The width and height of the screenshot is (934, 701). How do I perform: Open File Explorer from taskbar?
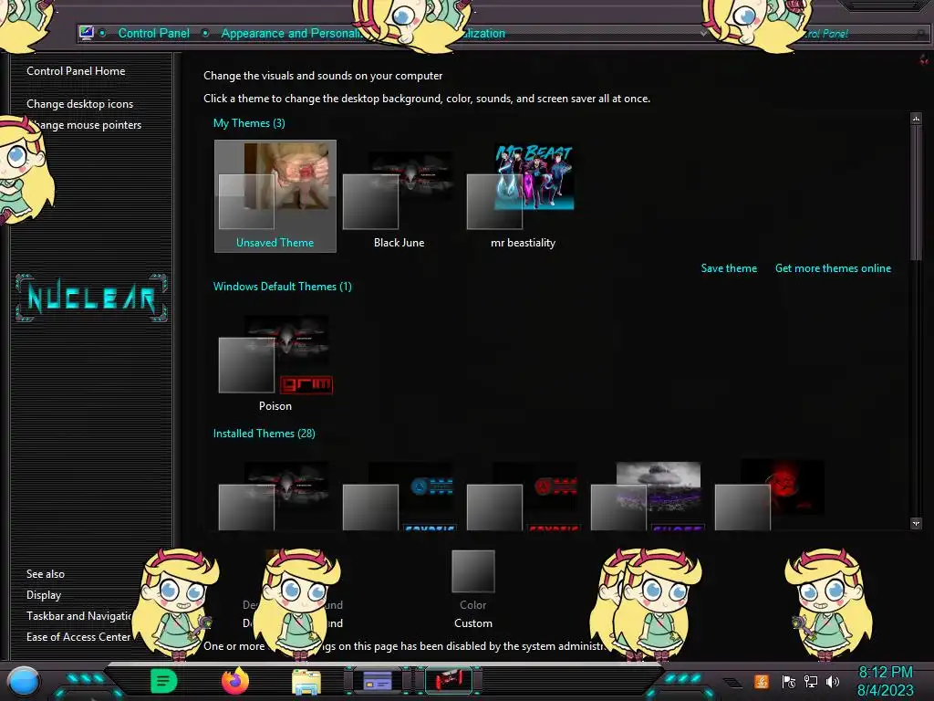[x=306, y=682]
